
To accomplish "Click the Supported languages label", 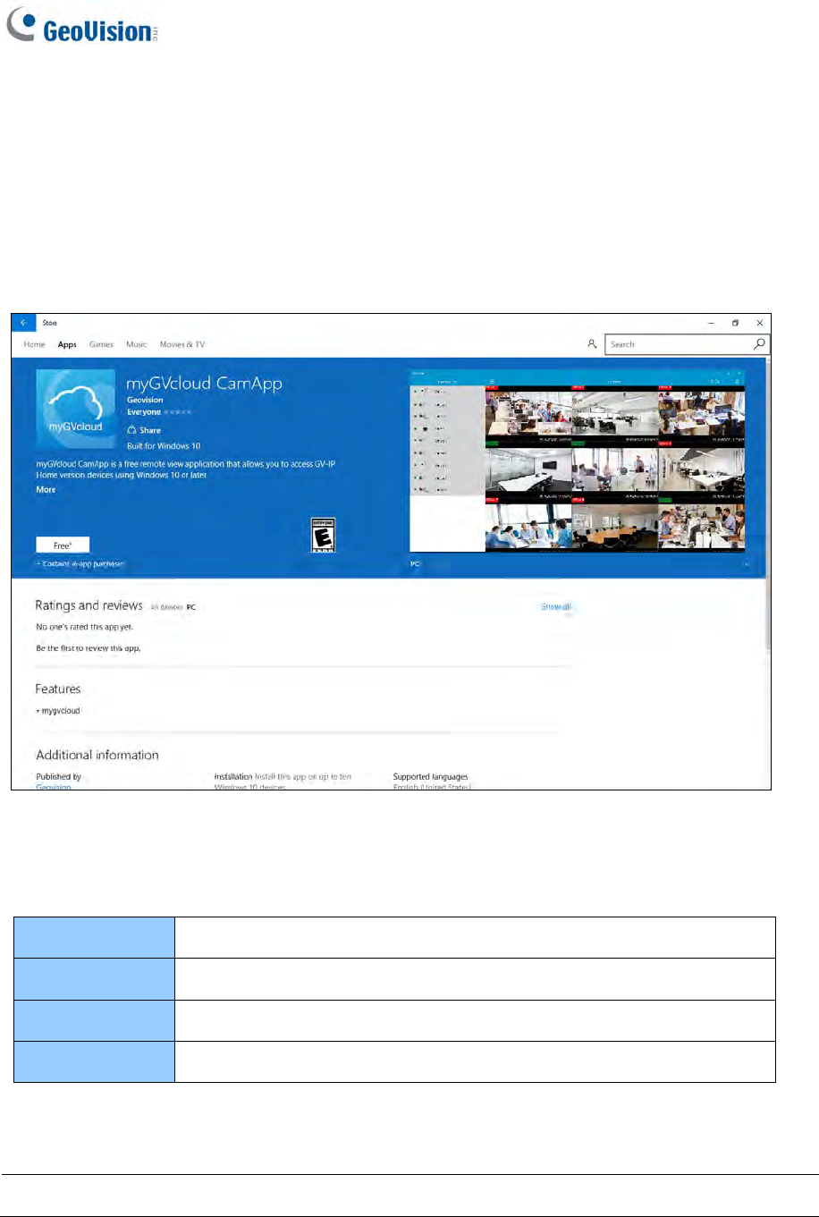I will pos(430,777).
